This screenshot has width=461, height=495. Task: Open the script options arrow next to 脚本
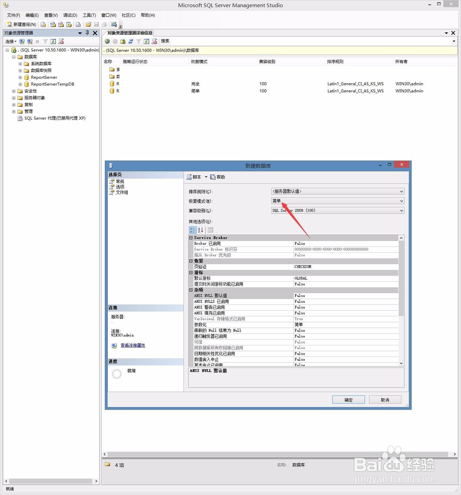[206, 177]
